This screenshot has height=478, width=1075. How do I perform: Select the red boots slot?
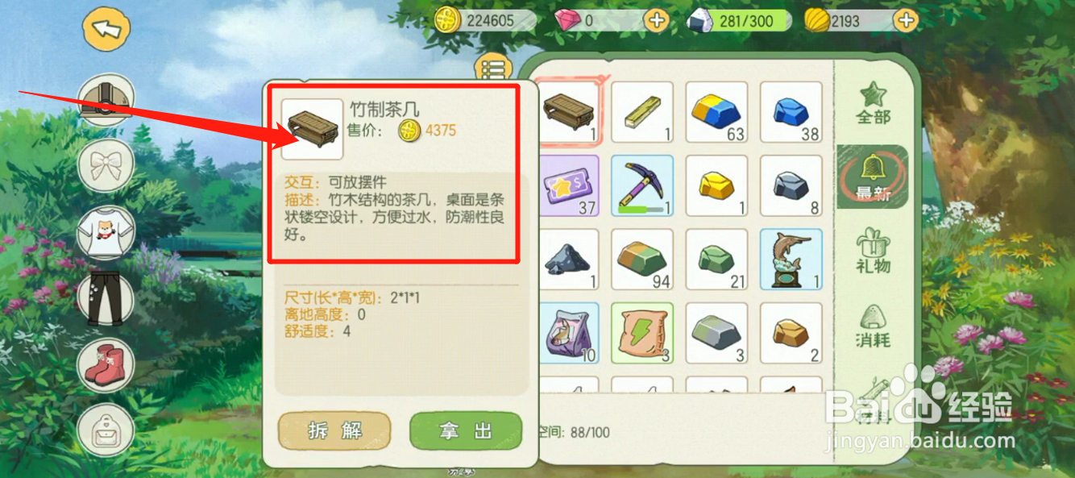click(106, 364)
